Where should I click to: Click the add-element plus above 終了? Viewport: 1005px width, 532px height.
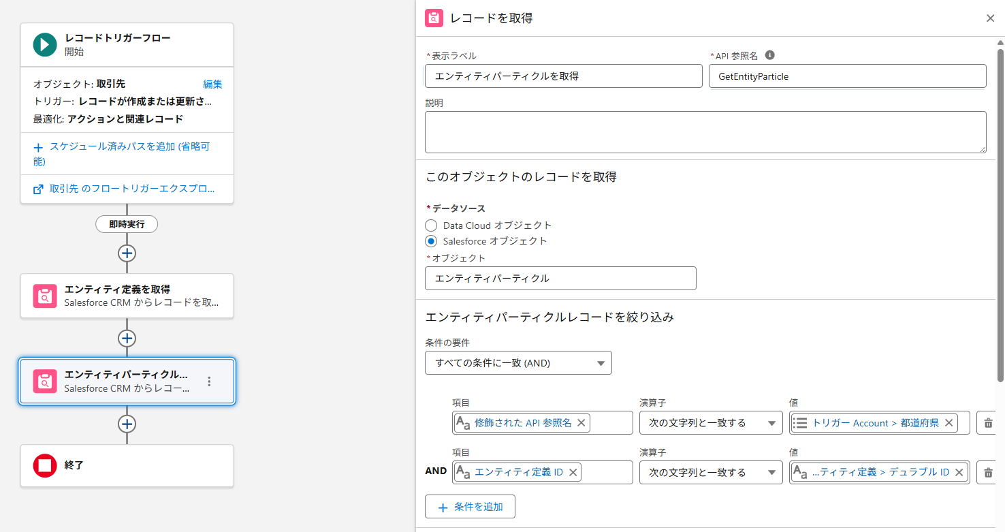[127, 424]
